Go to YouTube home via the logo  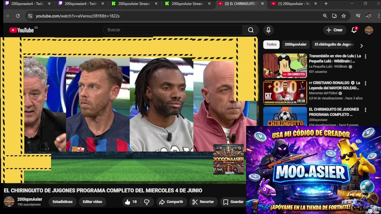point(21,30)
